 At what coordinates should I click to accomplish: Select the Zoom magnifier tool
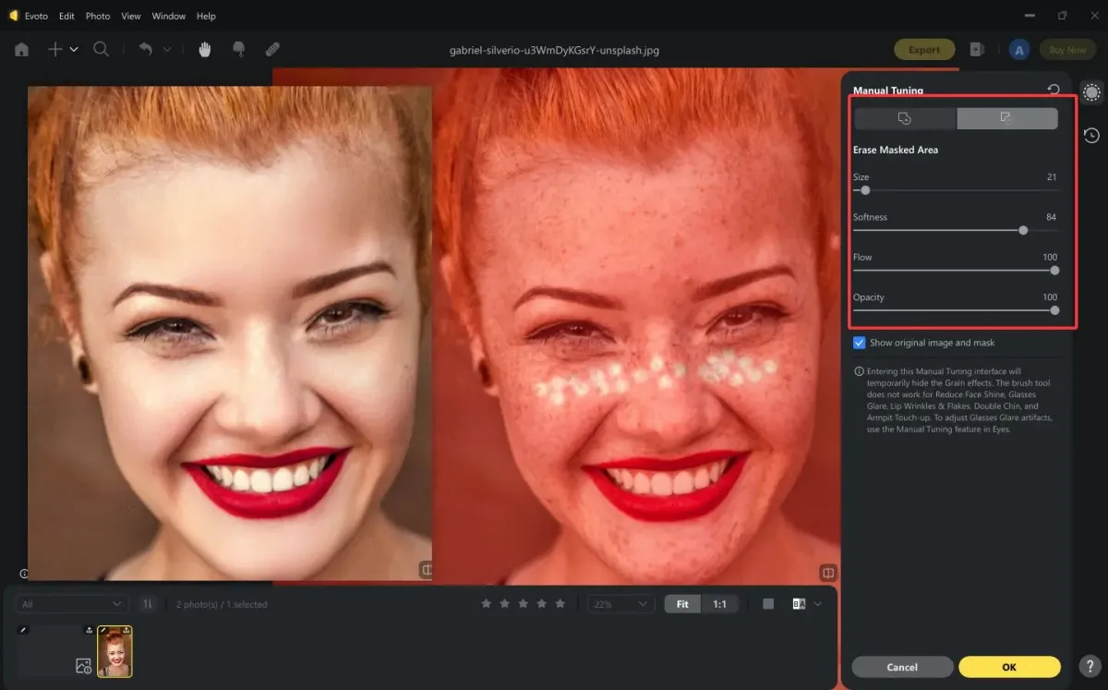(102, 50)
